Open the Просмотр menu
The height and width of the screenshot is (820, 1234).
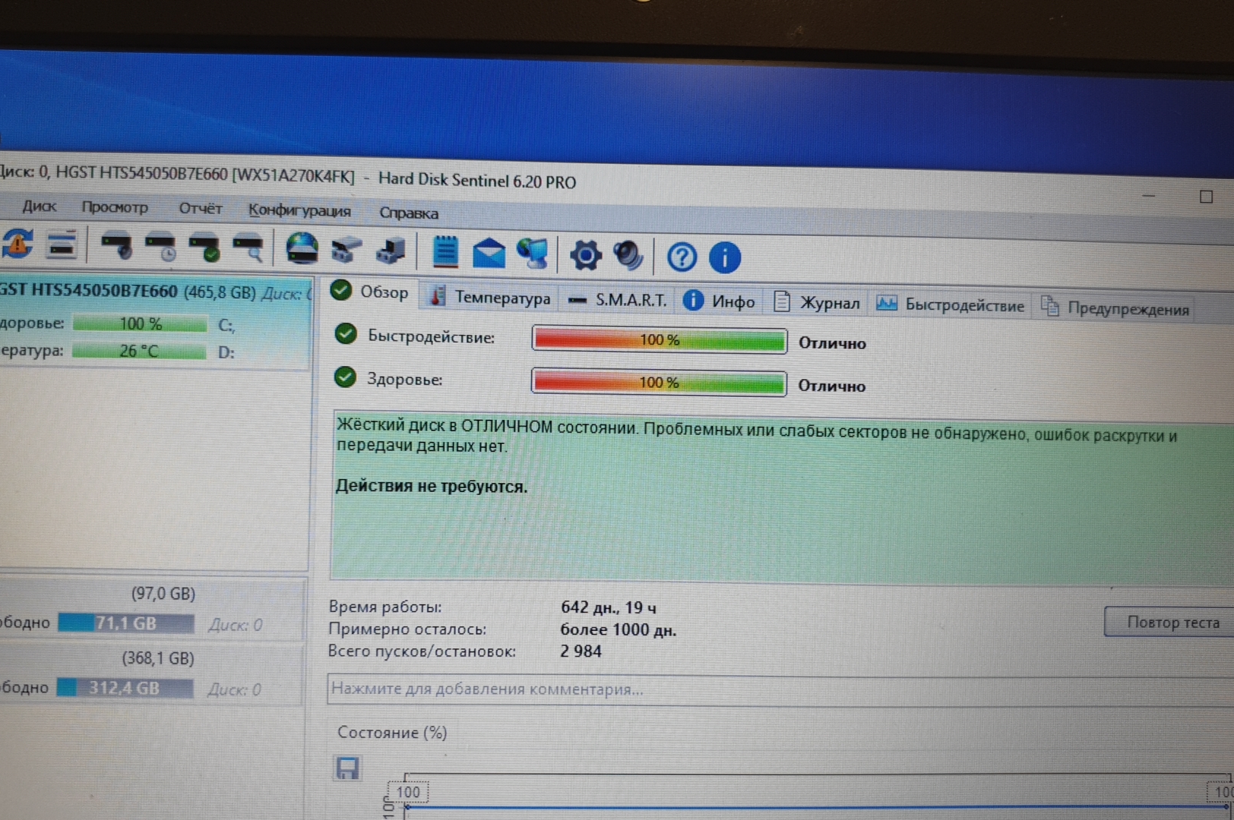click(x=115, y=207)
